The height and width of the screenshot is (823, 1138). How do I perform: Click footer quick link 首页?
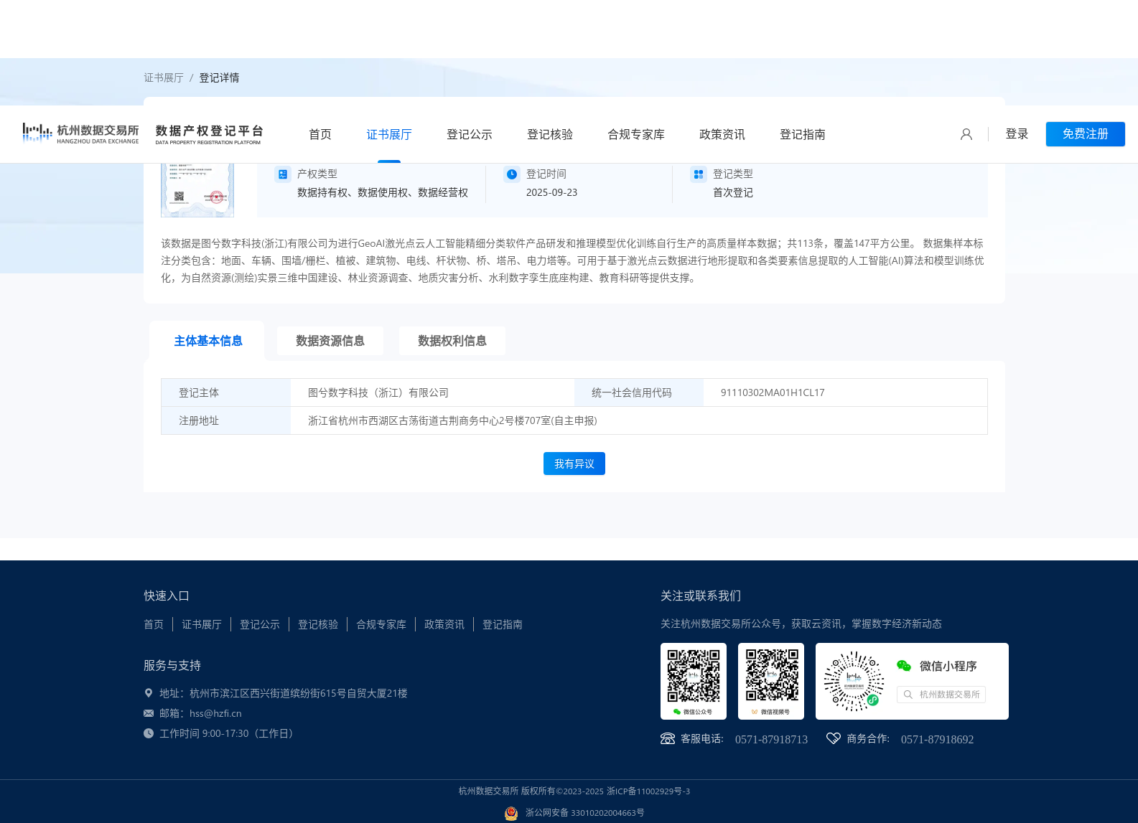154,624
